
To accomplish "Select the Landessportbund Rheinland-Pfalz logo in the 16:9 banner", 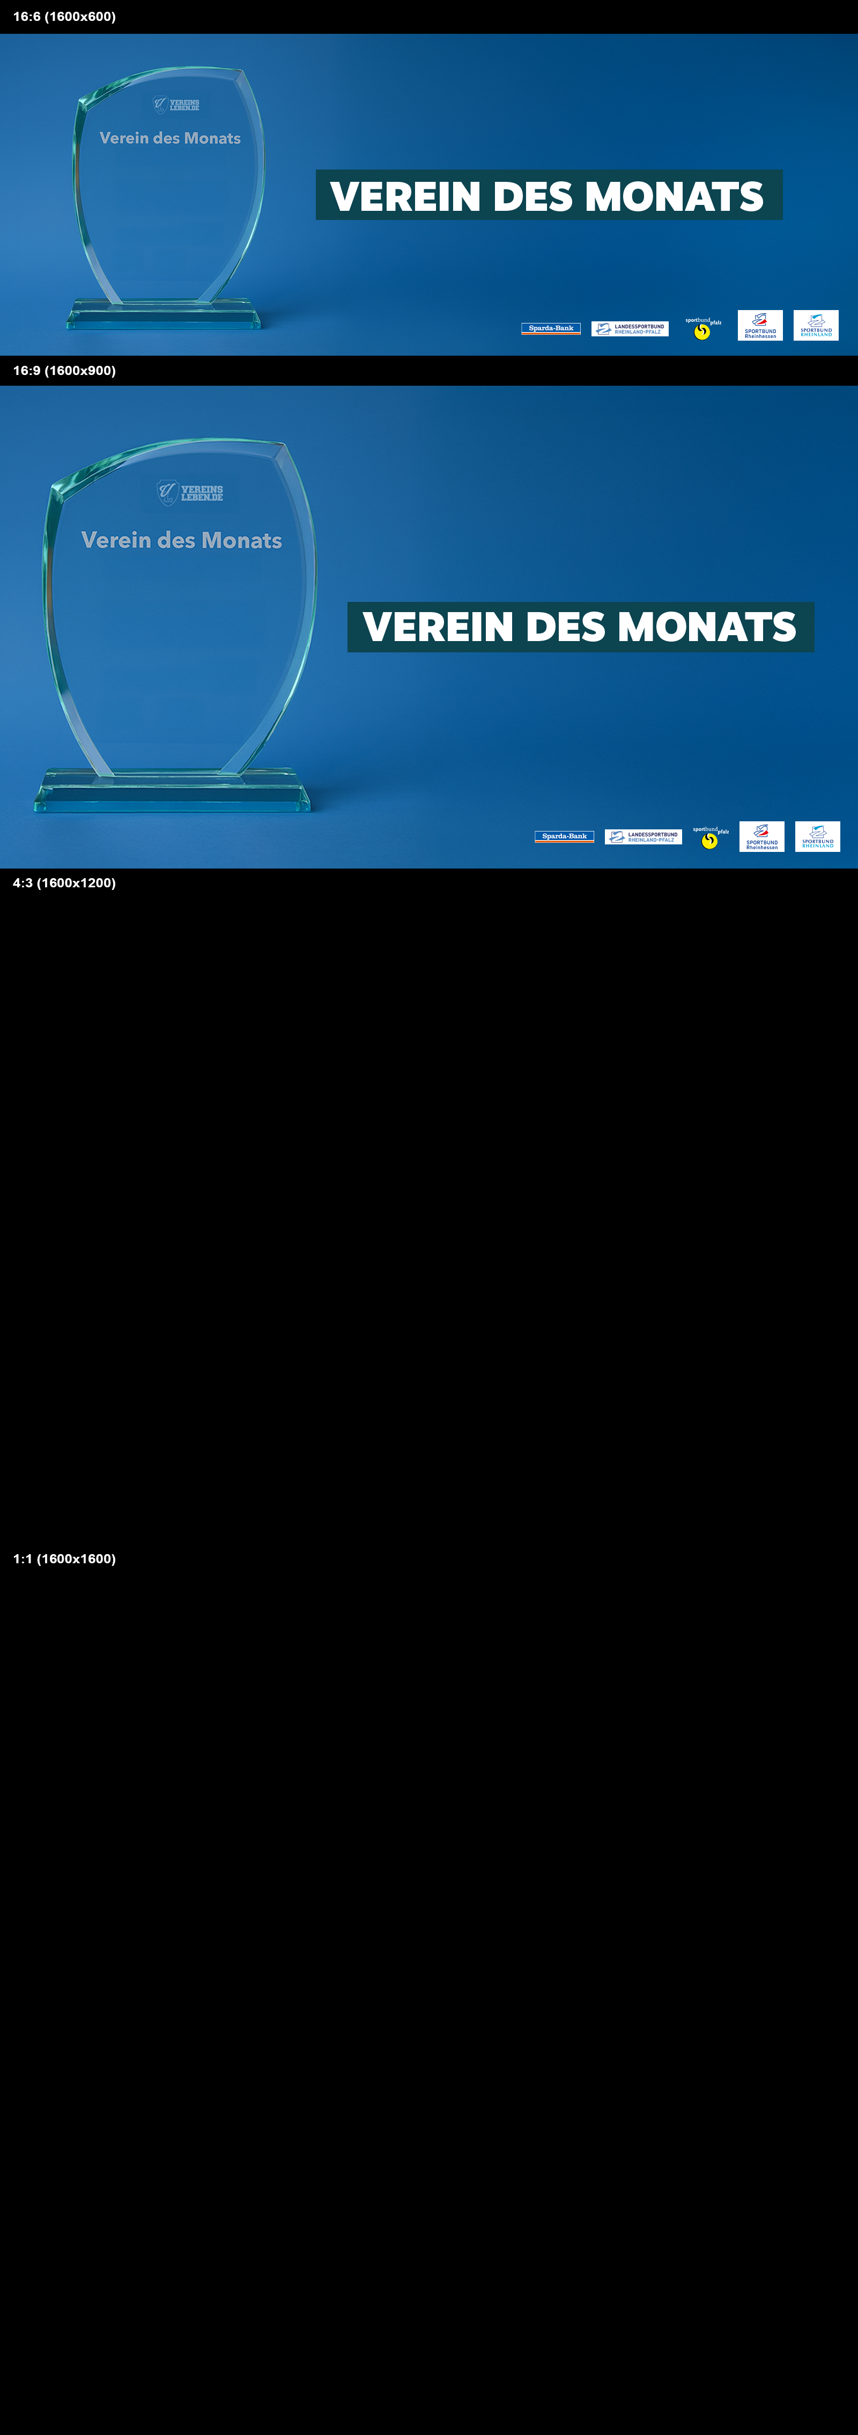I will pyautogui.click(x=642, y=836).
